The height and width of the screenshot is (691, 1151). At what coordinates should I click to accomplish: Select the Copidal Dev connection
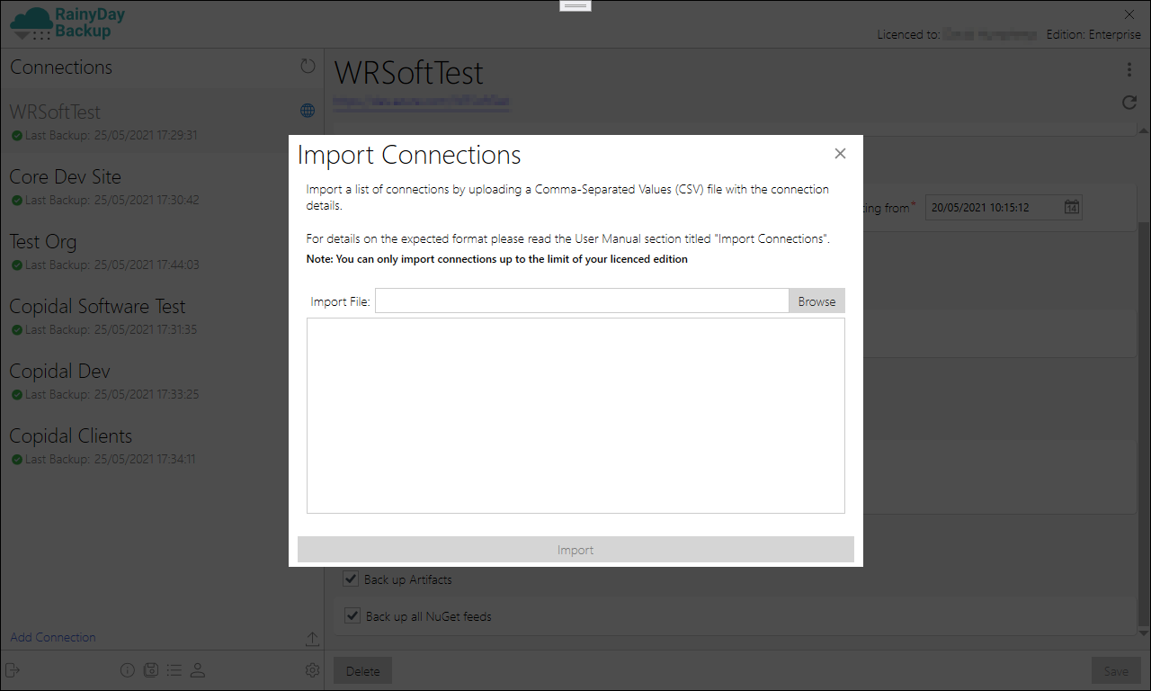(162, 381)
